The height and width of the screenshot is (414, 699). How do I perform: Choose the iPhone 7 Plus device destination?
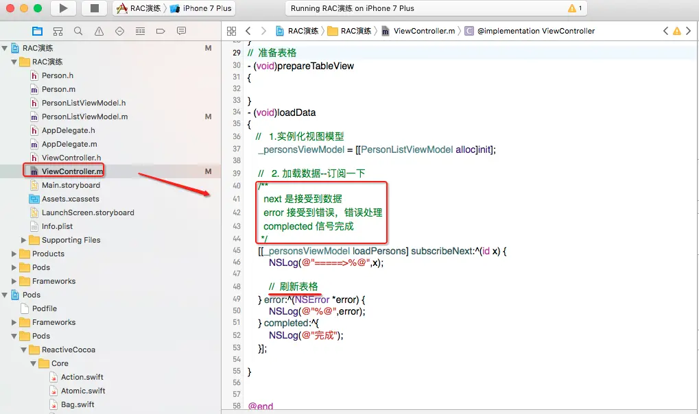click(x=201, y=8)
